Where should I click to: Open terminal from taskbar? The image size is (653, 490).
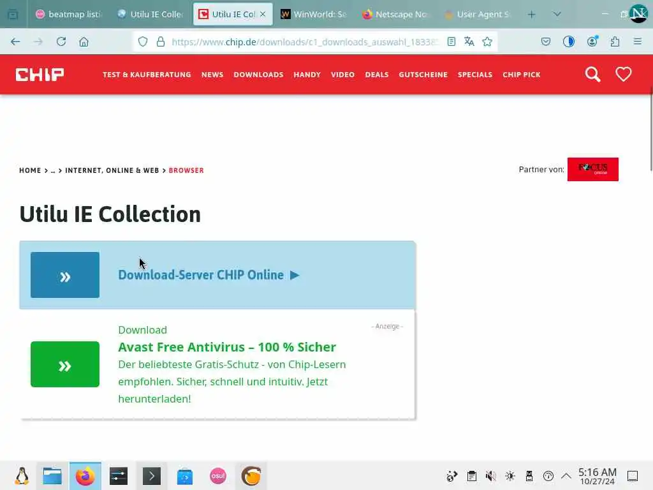(152, 476)
